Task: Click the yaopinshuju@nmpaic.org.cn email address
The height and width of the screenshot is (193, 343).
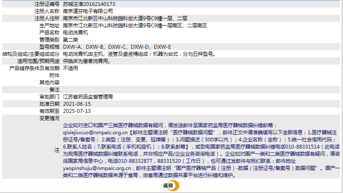Action: (x=97, y=168)
